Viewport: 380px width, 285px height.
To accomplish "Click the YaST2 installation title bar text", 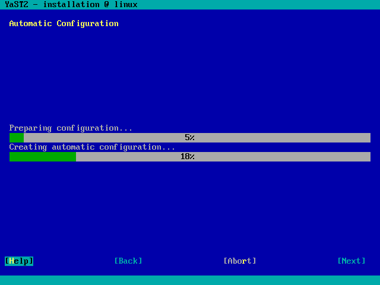I will pyautogui.click(x=71, y=5).
